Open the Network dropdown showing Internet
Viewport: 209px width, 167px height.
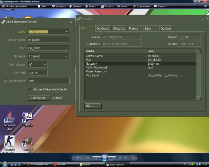[48, 56]
